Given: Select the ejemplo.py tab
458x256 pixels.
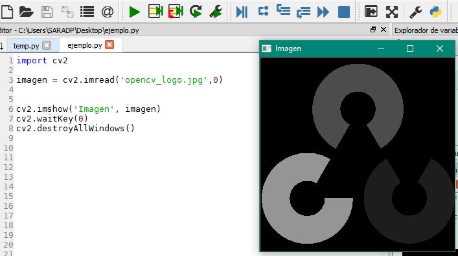Looking at the screenshot, I should 84,45.
